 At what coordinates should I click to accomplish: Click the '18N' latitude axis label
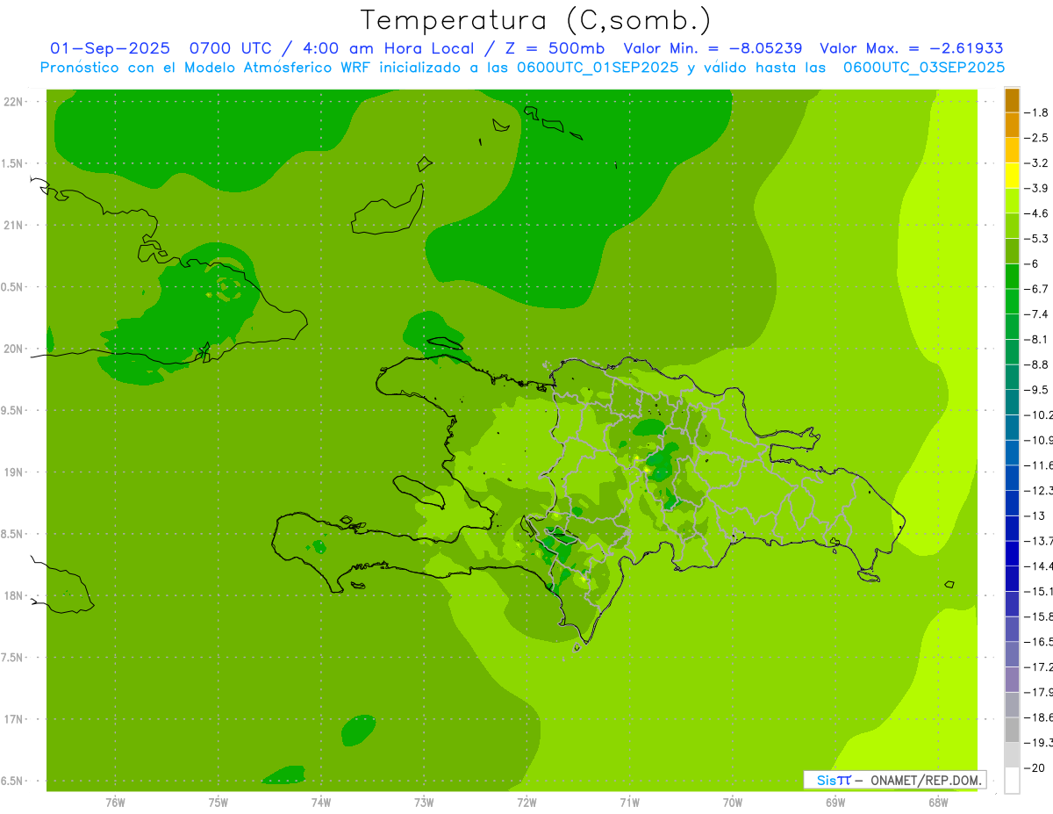(x=14, y=596)
